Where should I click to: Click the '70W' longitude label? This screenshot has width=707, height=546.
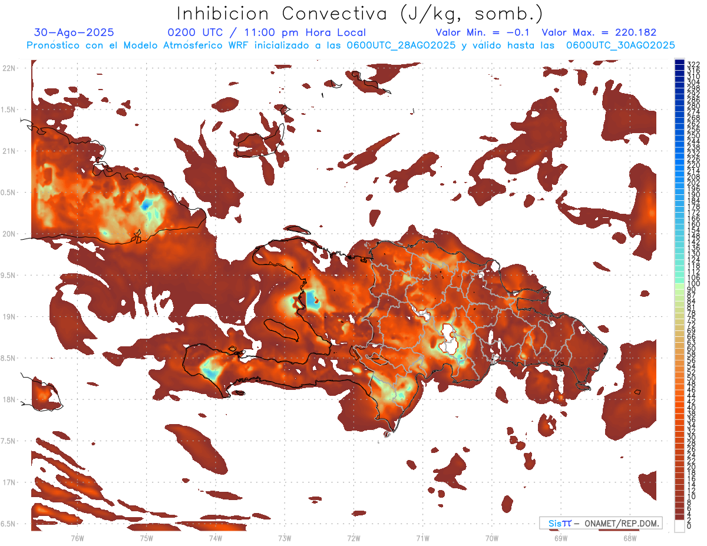[492, 538]
